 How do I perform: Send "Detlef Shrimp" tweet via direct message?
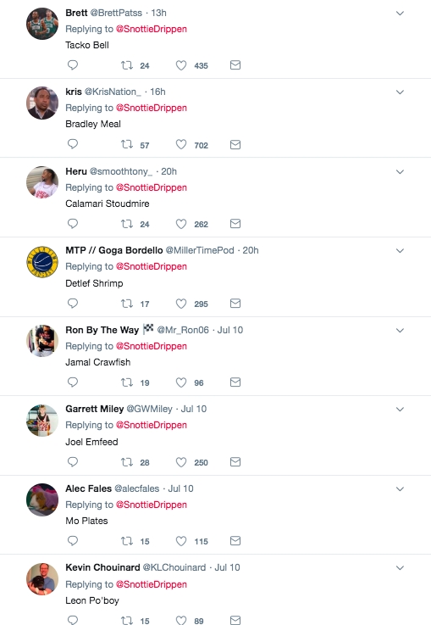point(235,304)
